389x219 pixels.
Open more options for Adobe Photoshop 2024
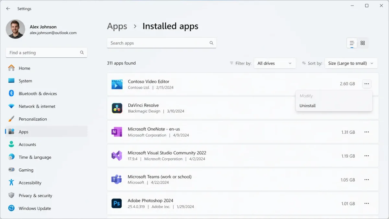367,203
